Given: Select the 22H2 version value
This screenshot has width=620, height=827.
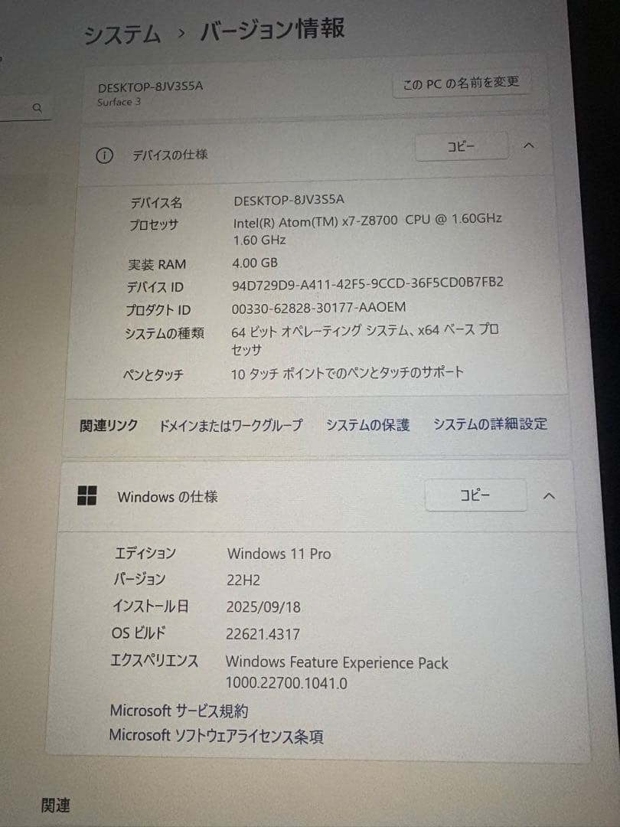Looking at the screenshot, I should point(243,580).
